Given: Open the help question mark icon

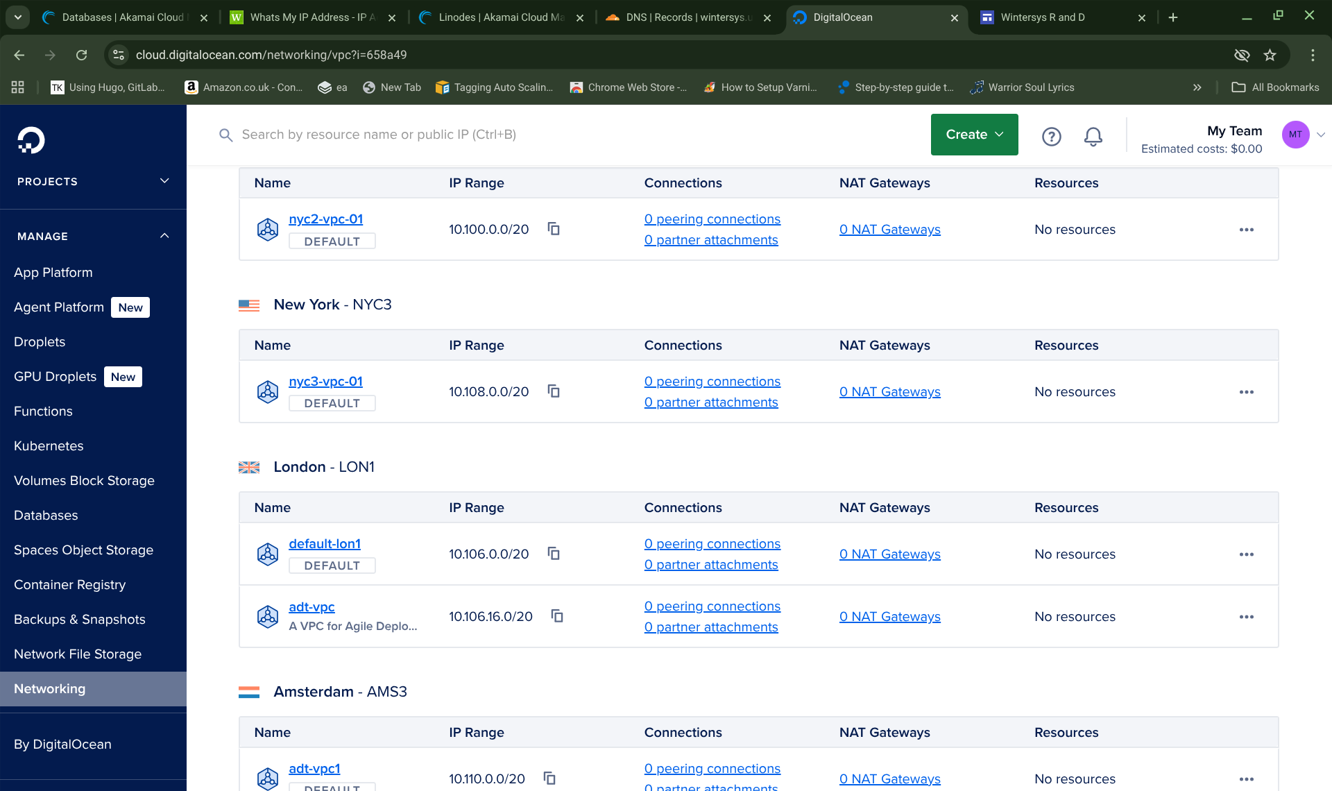Looking at the screenshot, I should point(1051,137).
